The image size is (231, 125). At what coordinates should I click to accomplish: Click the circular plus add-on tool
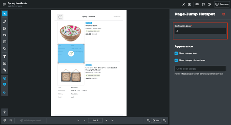(x=5, y=78)
